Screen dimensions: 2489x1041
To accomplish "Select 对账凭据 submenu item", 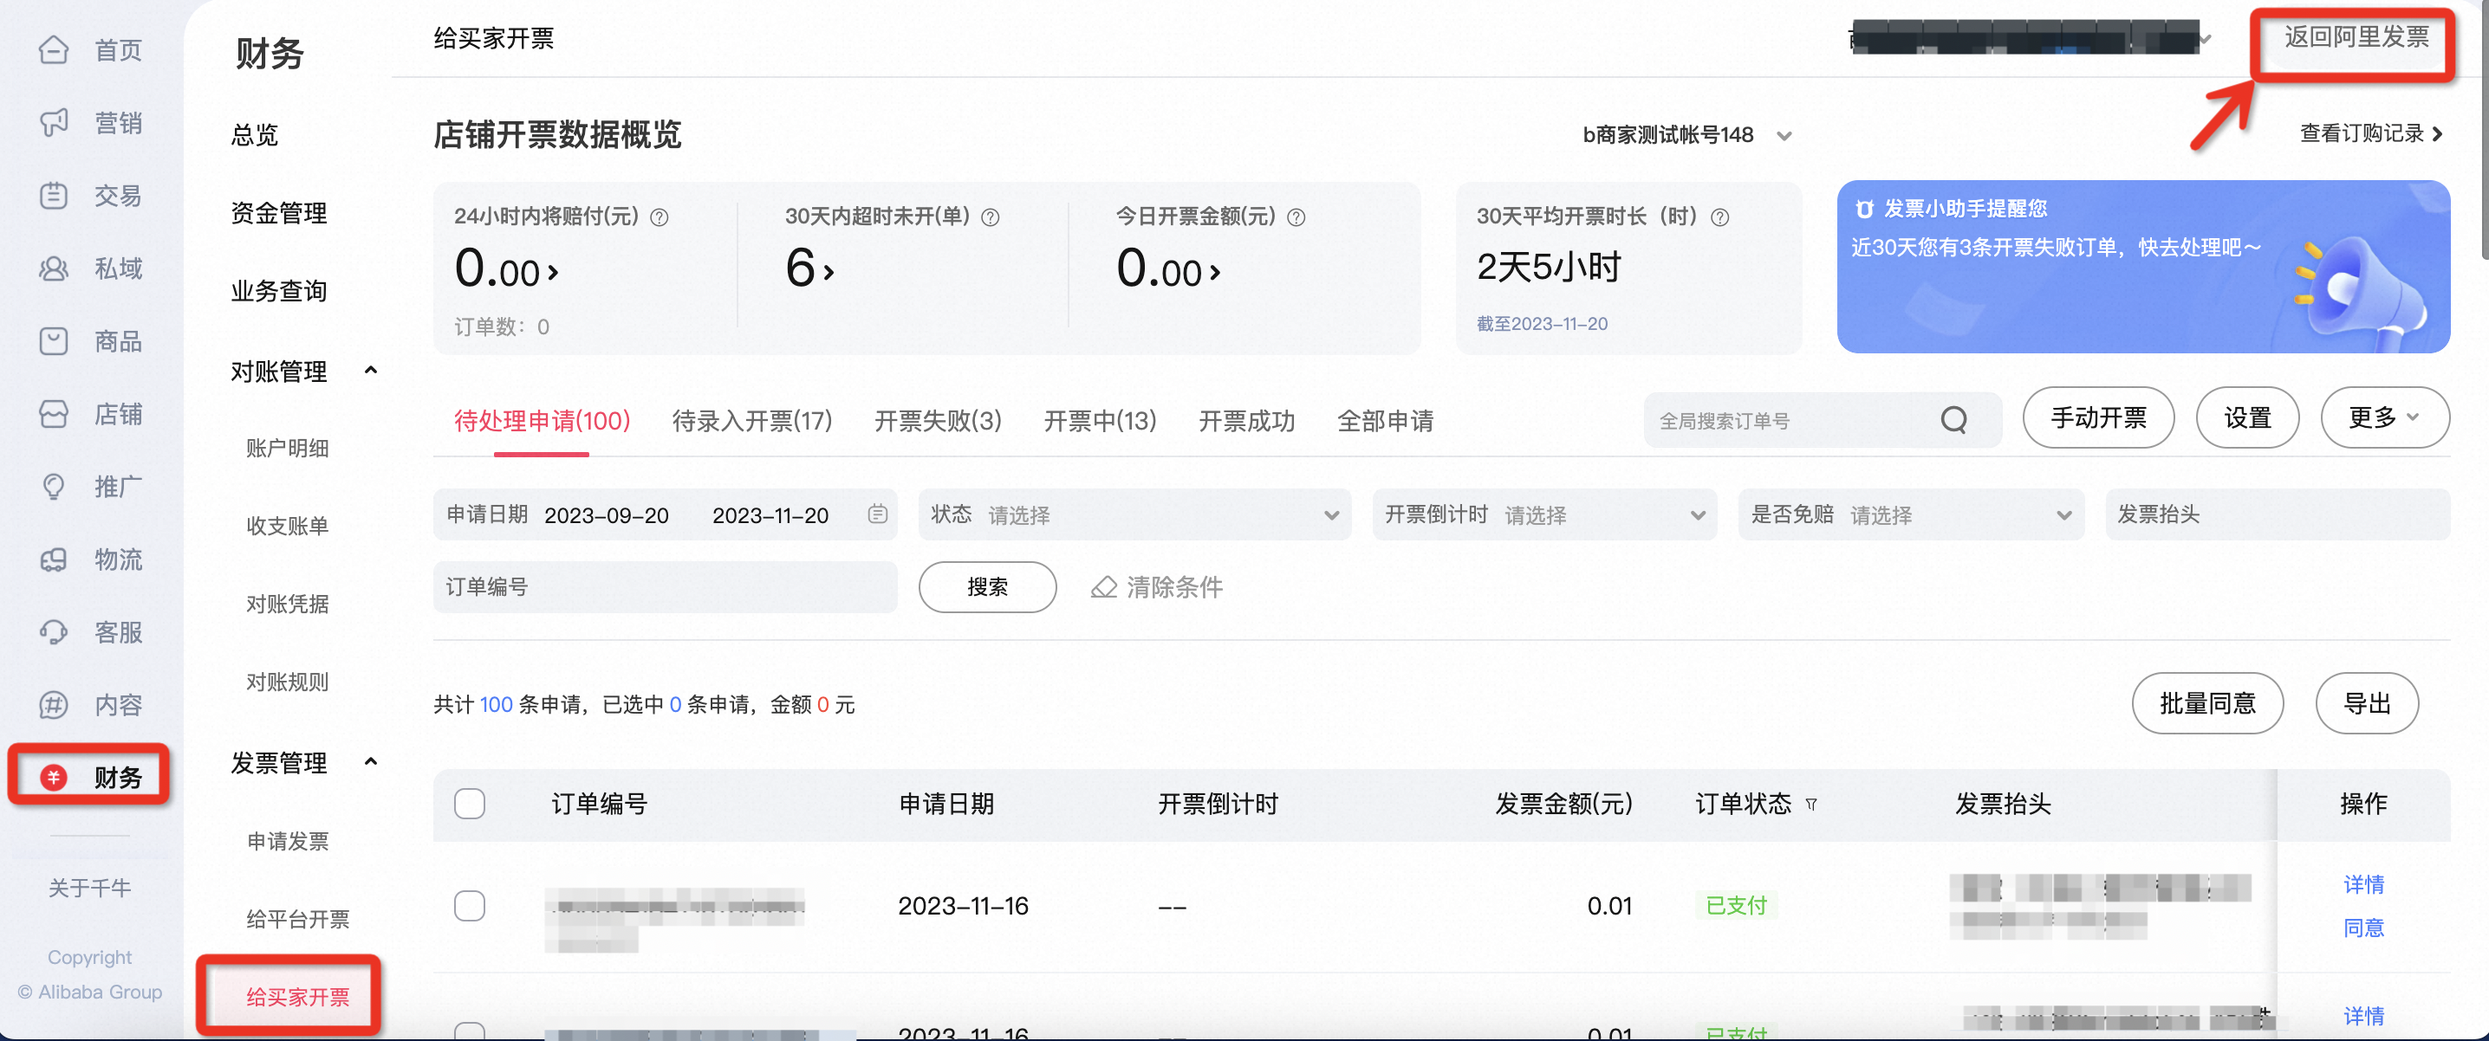I will [288, 605].
